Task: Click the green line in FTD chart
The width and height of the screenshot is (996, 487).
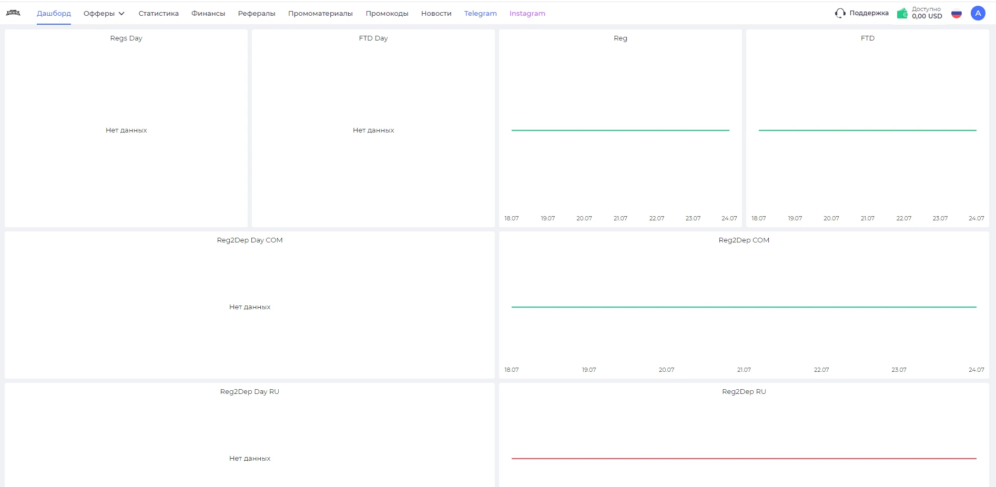Action: (x=868, y=130)
